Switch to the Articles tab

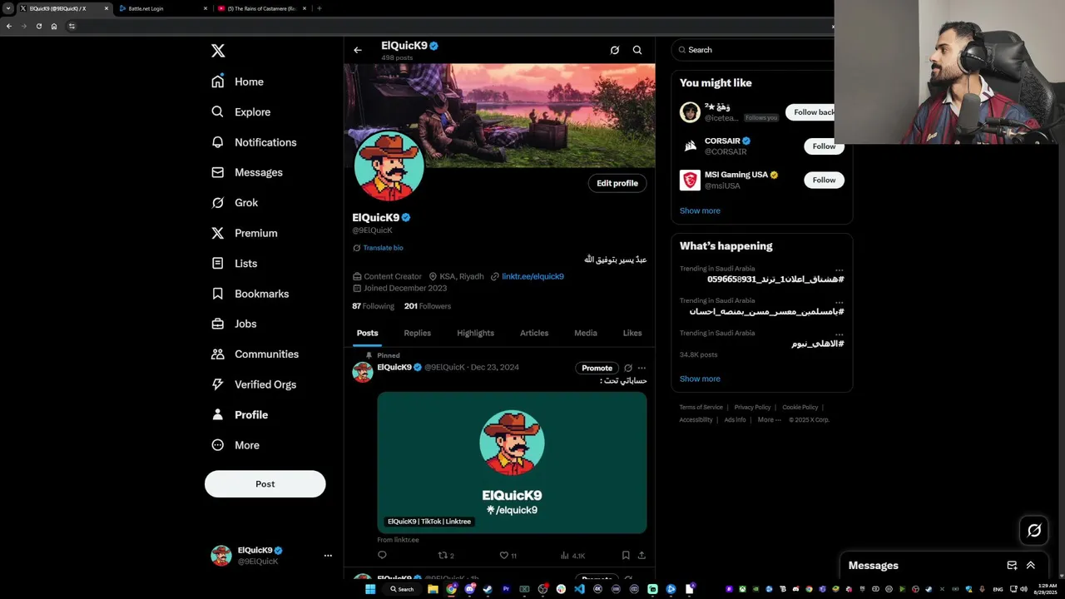534,333
